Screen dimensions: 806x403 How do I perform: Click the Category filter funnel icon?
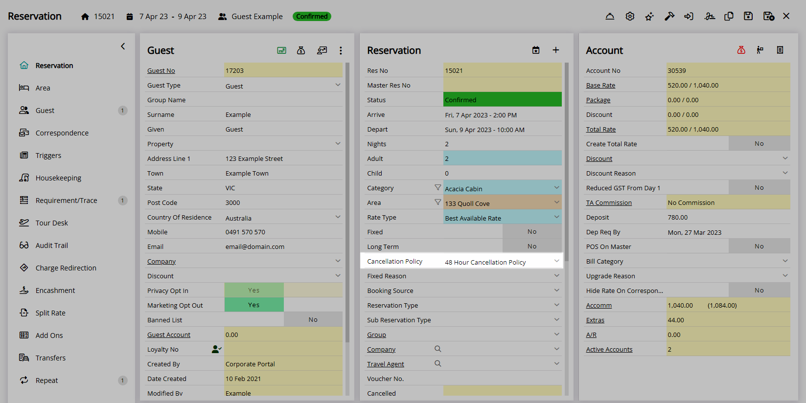point(438,187)
